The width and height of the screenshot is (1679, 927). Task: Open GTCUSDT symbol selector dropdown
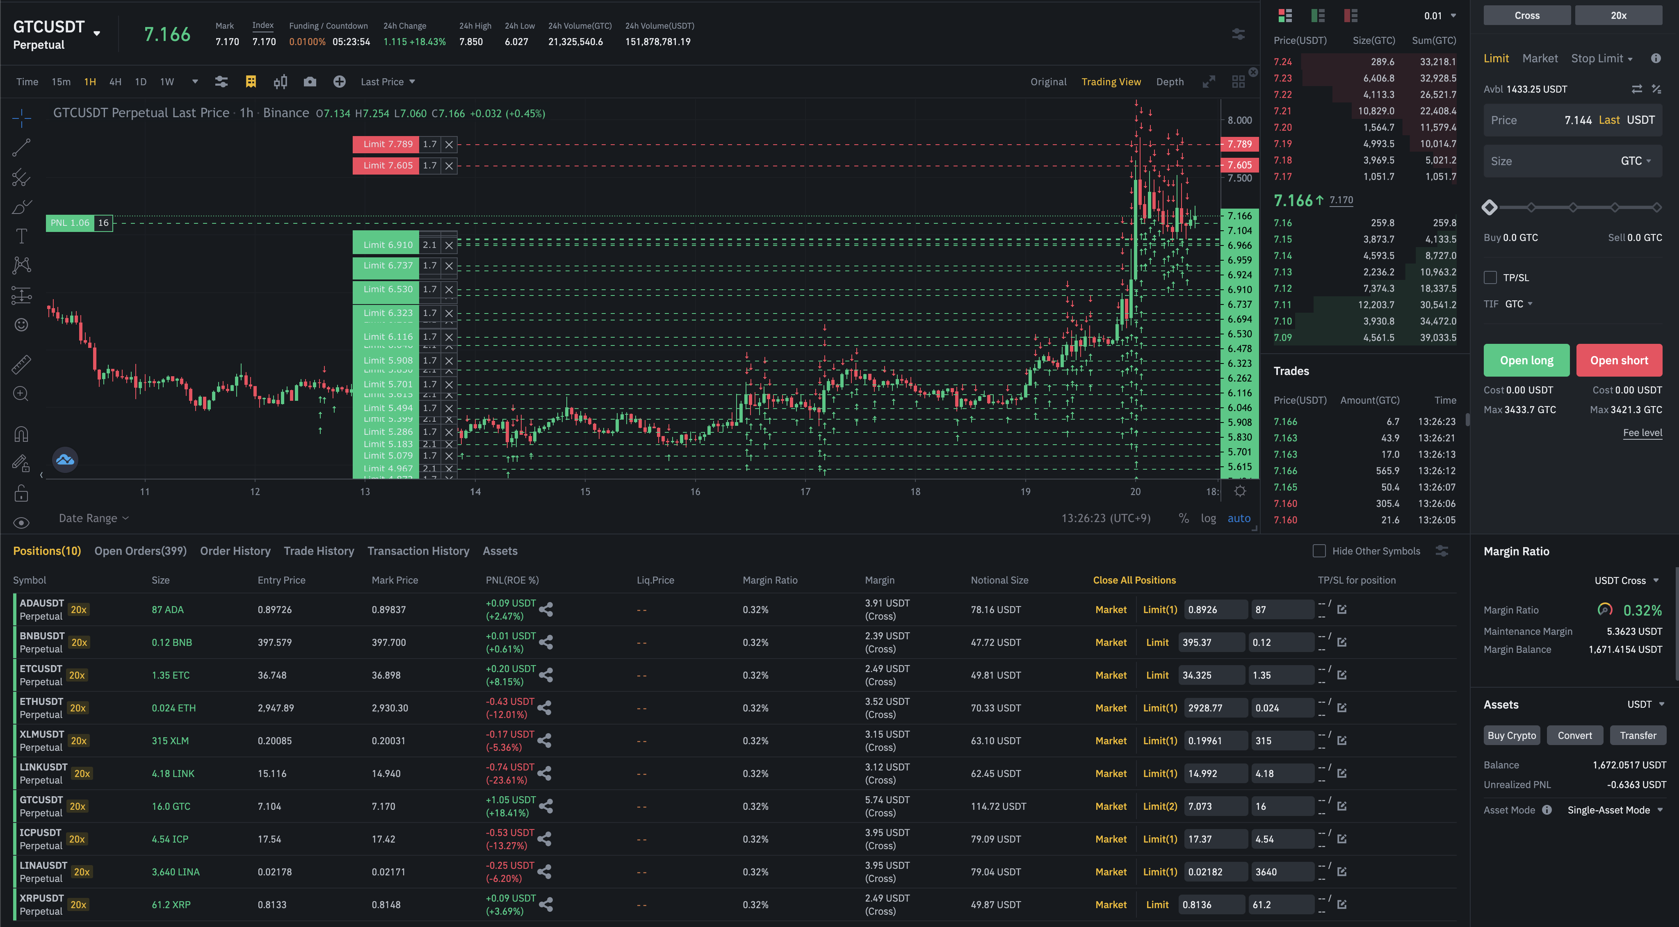(x=97, y=33)
